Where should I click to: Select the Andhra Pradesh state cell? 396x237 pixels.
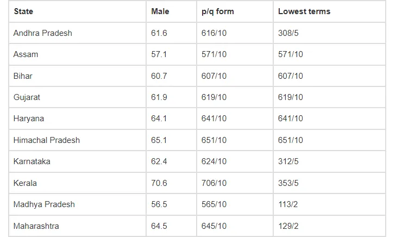(x=42, y=33)
